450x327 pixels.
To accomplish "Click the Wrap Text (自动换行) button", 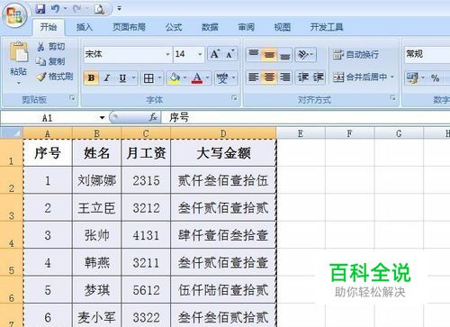I will [355, 54].
